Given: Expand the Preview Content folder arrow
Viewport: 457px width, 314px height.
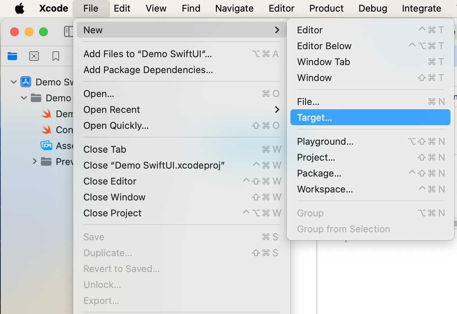Looking at the screenshot, I should coord(35,161).
